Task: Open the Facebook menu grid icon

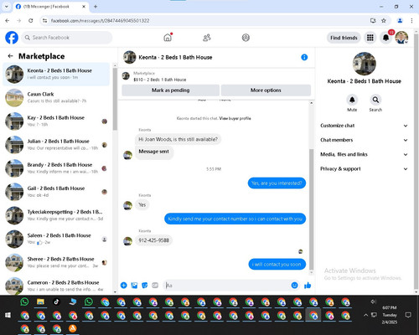Action: (x=370, y=38)
